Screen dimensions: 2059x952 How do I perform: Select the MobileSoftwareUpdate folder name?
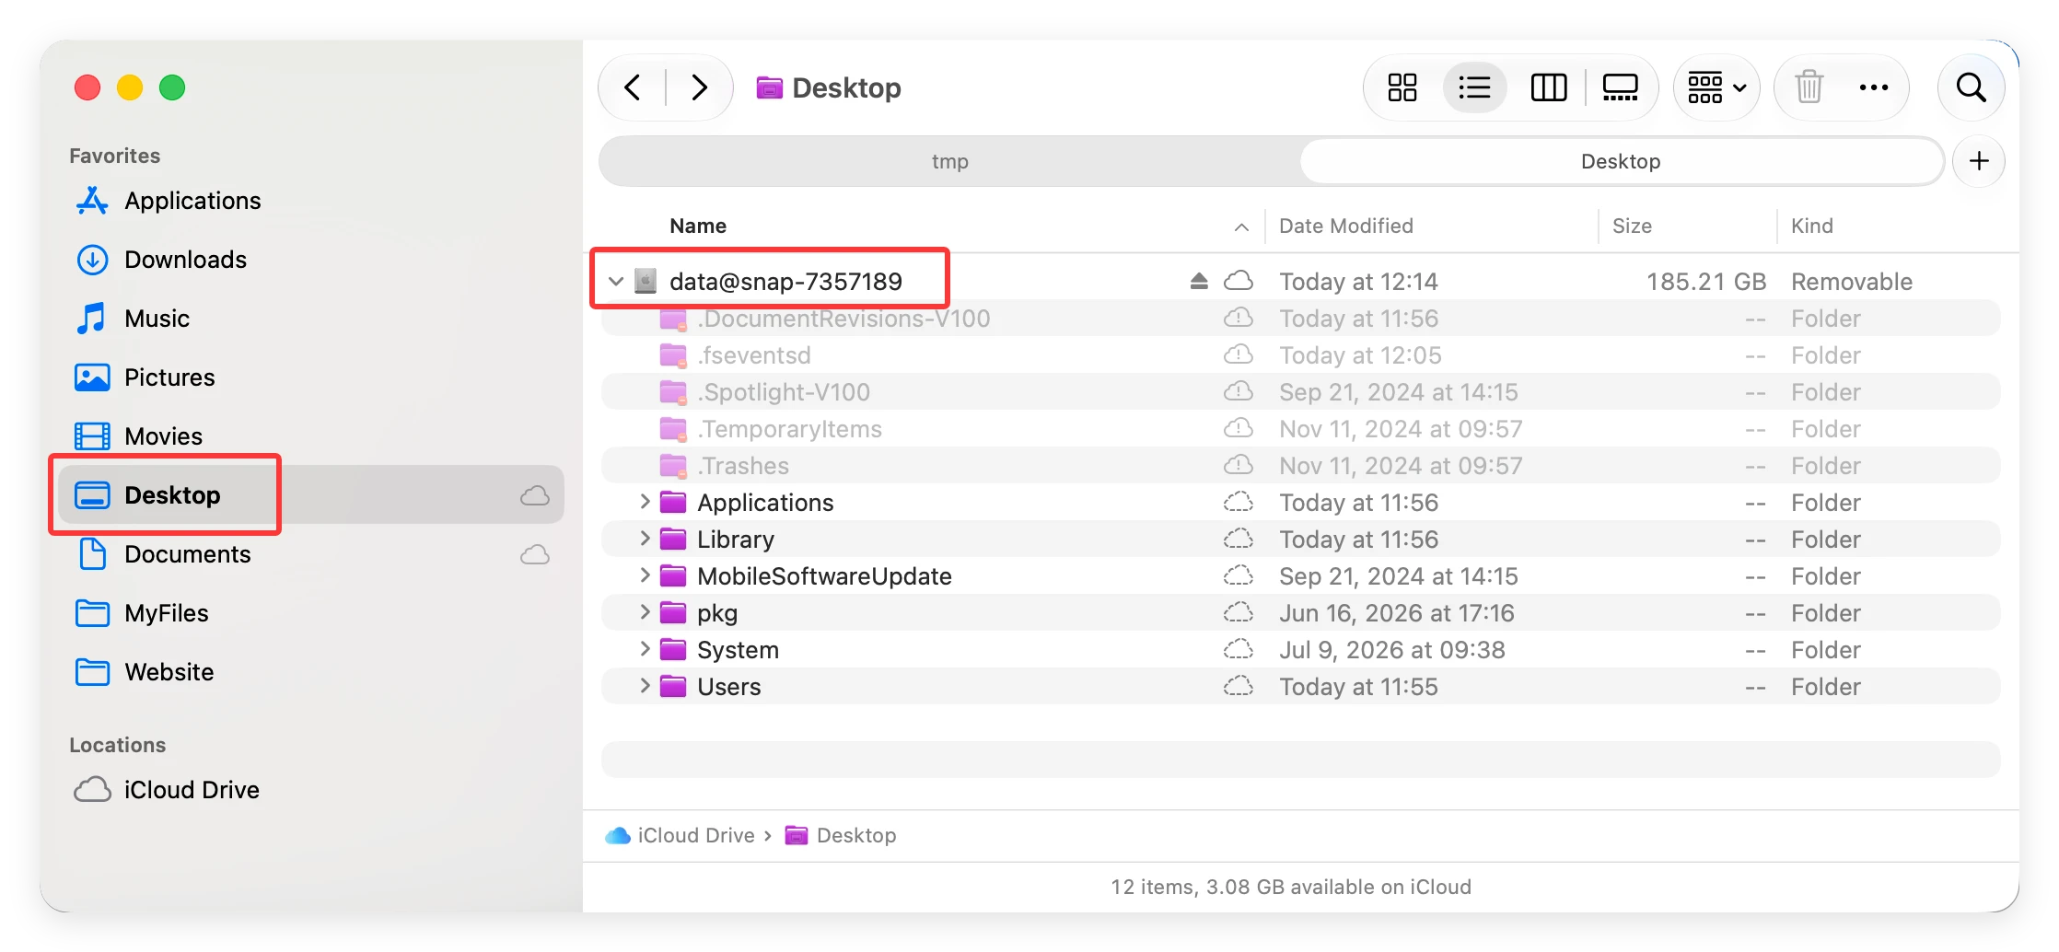point(824,576)
